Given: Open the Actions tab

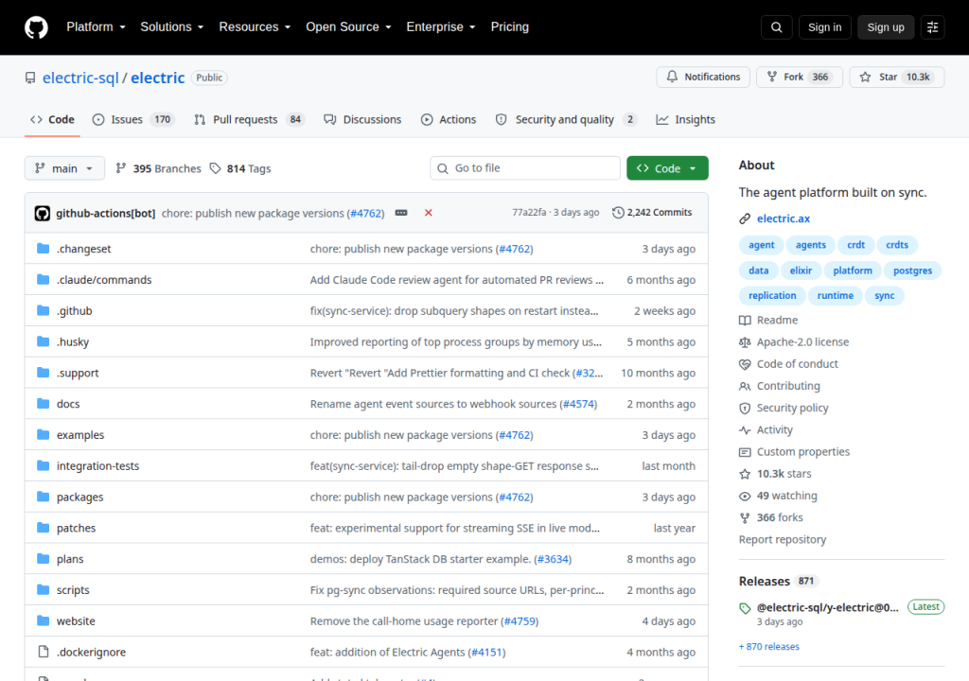Looking at the screenshot, I should (x=449, y=119).
